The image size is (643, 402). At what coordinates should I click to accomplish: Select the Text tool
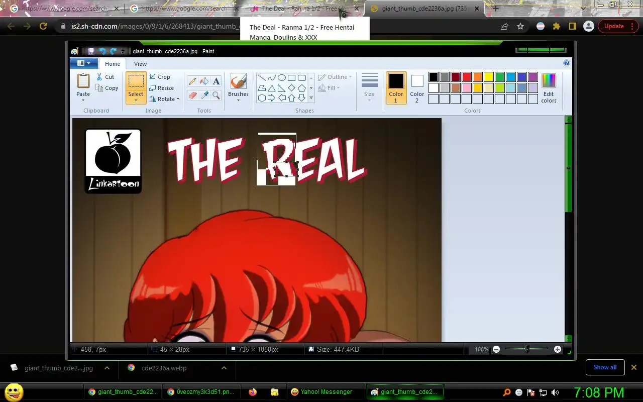click(x=216, y=81)
